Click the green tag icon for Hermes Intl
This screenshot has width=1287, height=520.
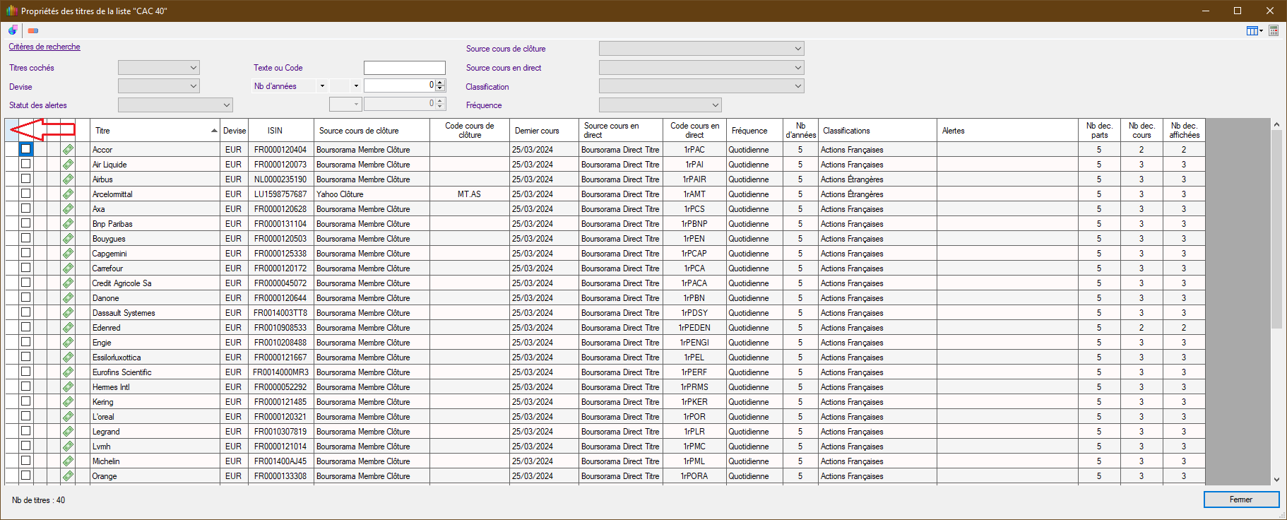click(x=68, y=387)
